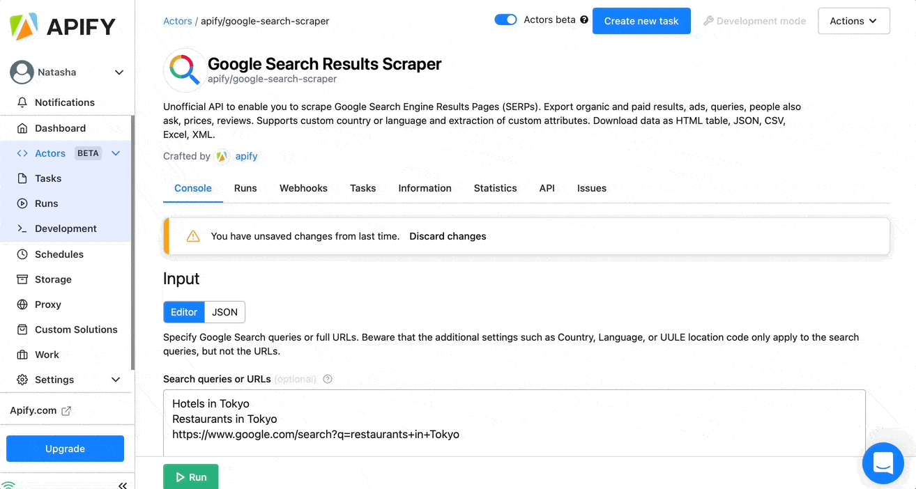Click the 'Restaurants in Tokyo' query line

coord(224,419)
